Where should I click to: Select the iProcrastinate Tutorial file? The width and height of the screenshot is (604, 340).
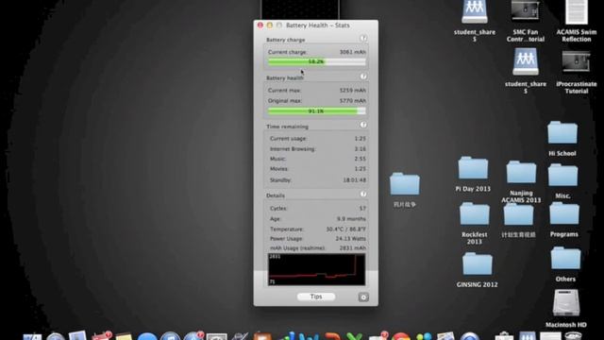coord(577,72)
